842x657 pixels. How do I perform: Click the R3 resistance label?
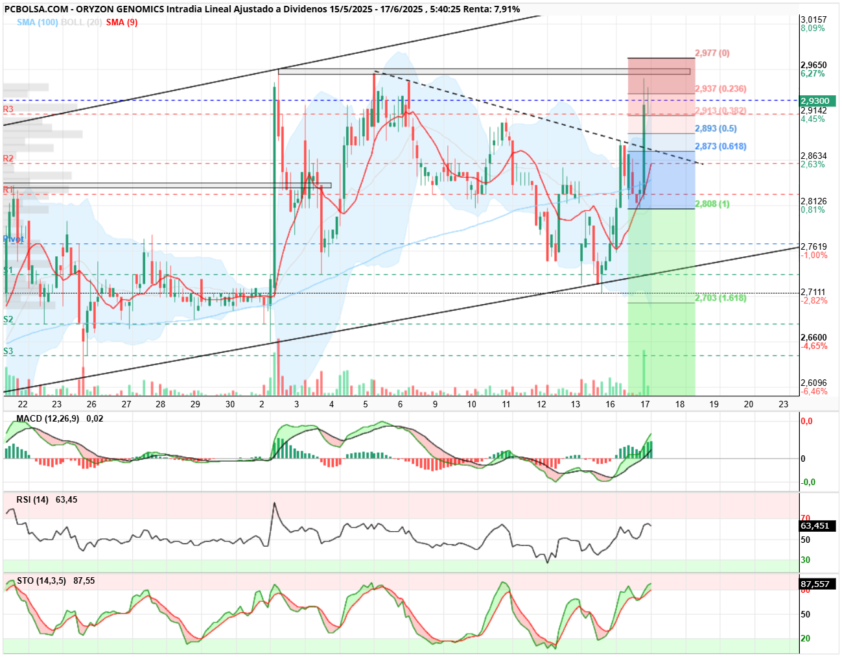click(x=8, y=109)
